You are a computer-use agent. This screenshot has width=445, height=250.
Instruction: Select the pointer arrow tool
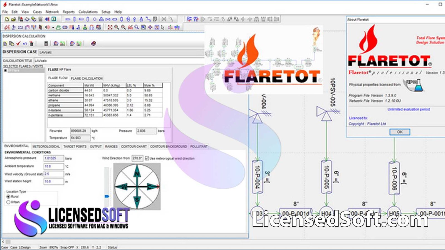click(163, 27)
